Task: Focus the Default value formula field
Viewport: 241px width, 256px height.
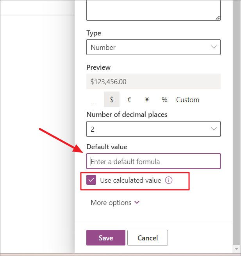Action: click(154, 161)
